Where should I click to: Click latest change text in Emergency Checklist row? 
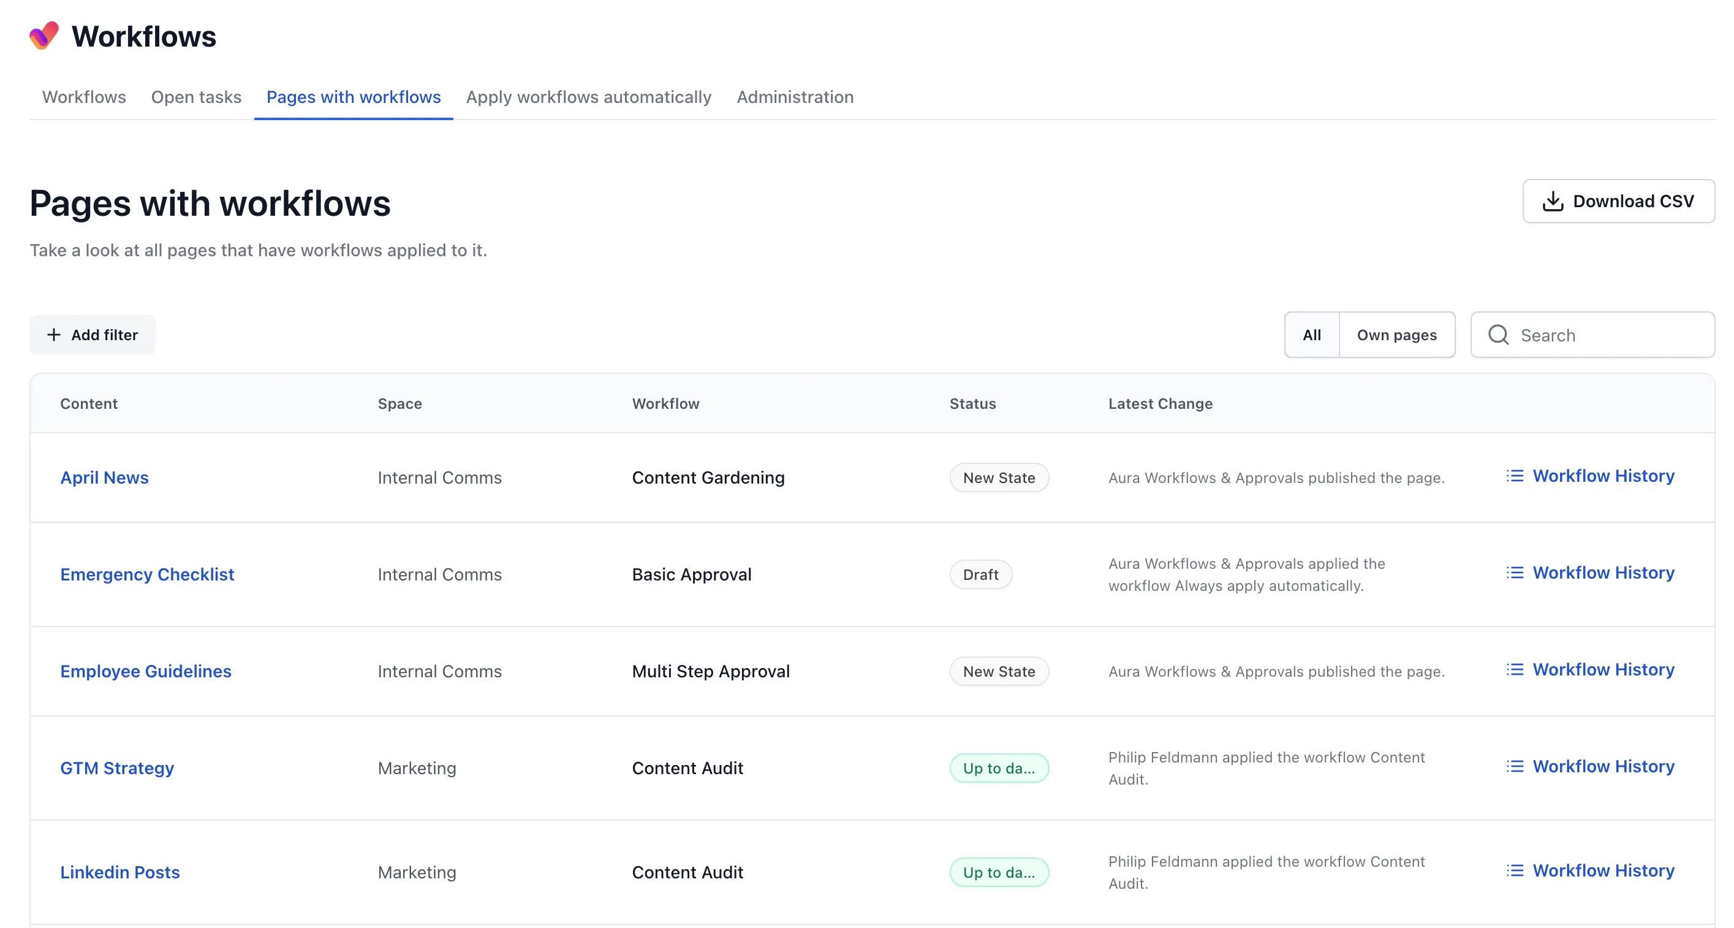(x=1247, y=574)
